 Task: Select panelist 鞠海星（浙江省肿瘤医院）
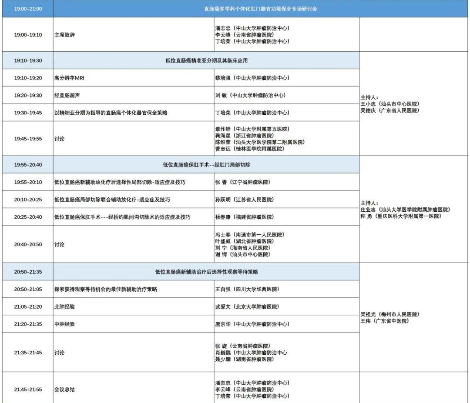(245, 136)
